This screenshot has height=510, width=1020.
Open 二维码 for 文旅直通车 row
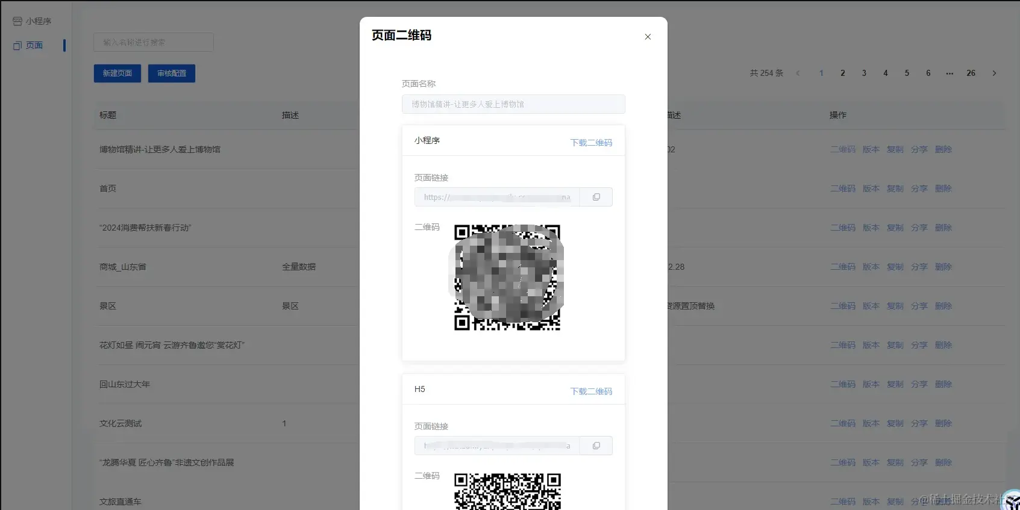843,502
